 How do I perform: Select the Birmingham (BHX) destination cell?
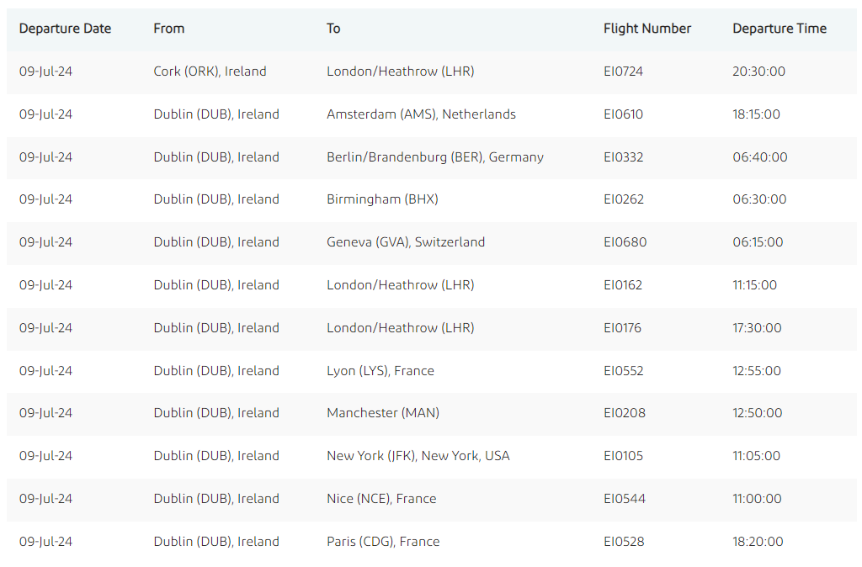(x=382, y=199)
